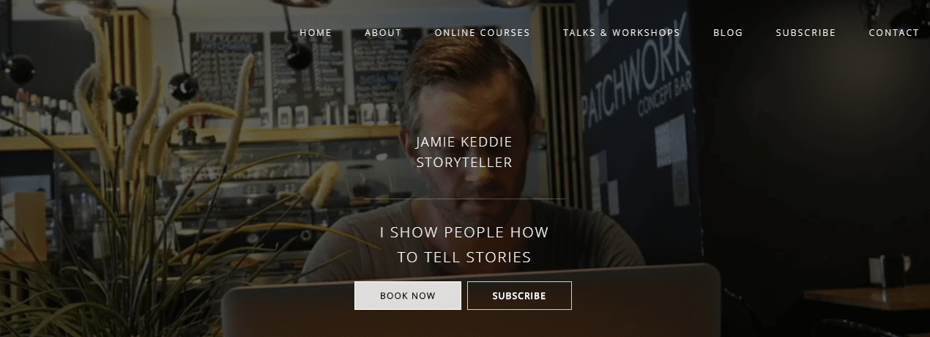The height and width of the screenshot is (337, 930).
Task: Click the outlined Subscribe button
Action: point(519,296)
